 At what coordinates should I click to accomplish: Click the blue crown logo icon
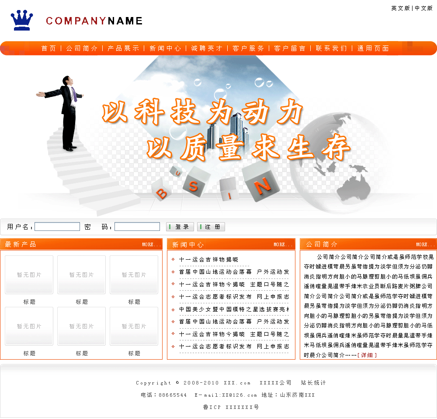pos(22,20)
